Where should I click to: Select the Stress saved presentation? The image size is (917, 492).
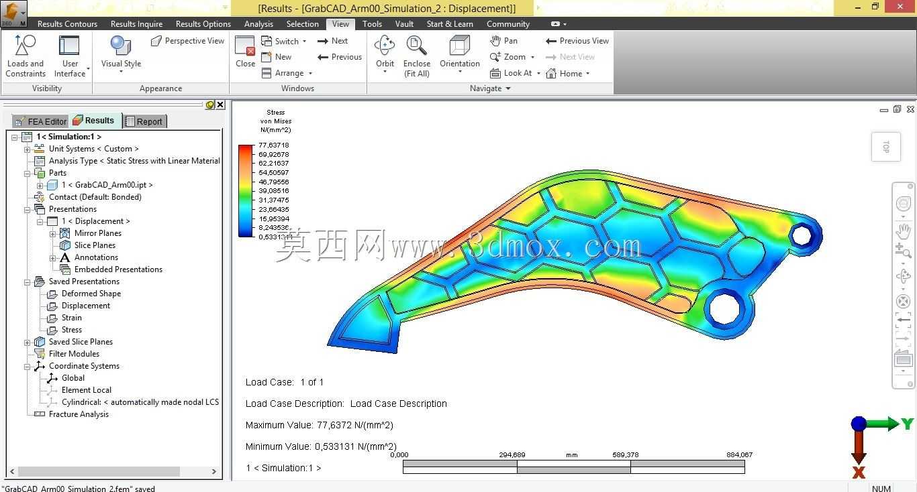pos(64,330)
